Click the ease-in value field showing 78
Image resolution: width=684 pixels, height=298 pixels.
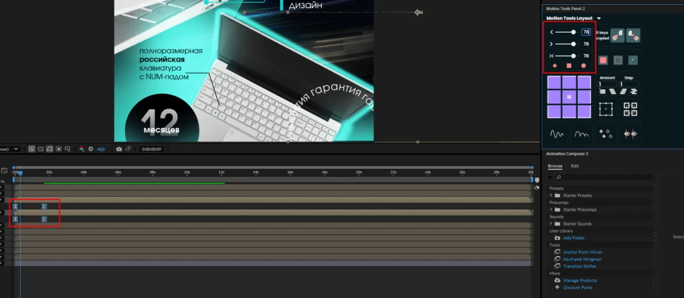(586, 32)
